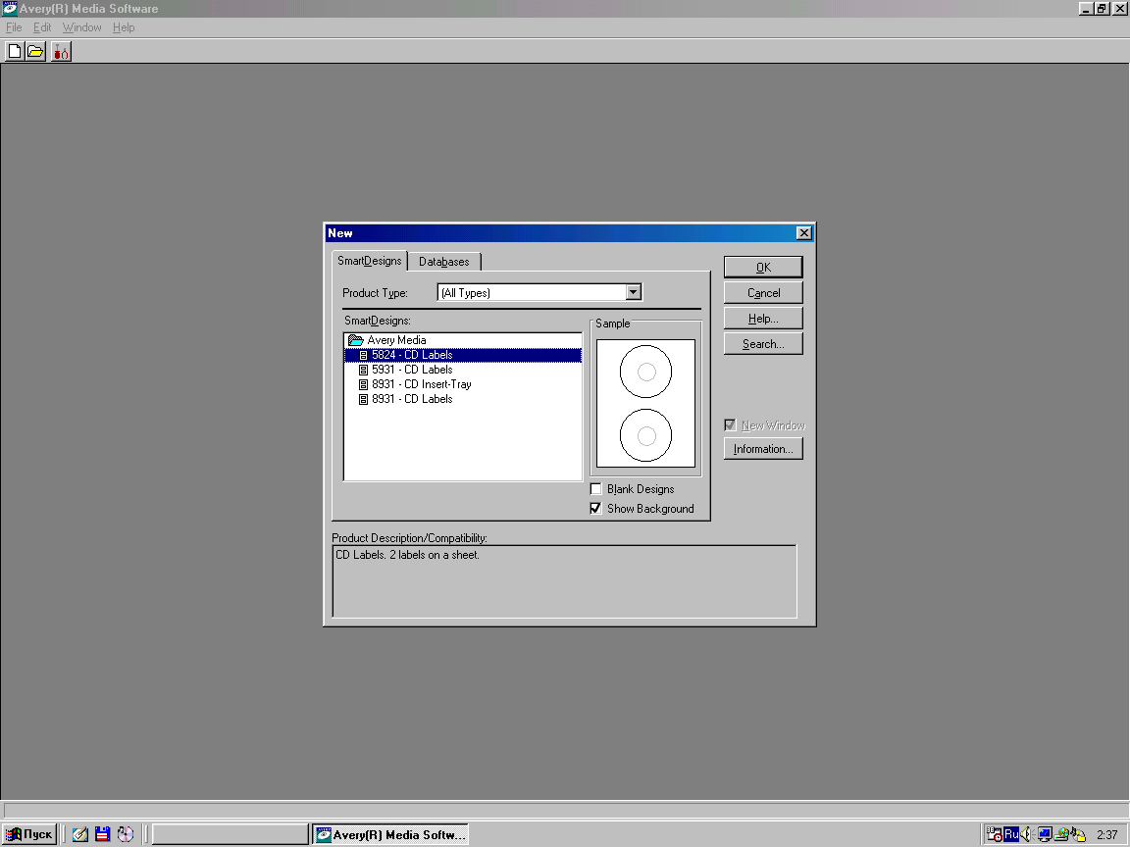The width and height of the screenshot is (1130, 847).
Task: Click the Avery Media folder icon
Action: point(355,340)
